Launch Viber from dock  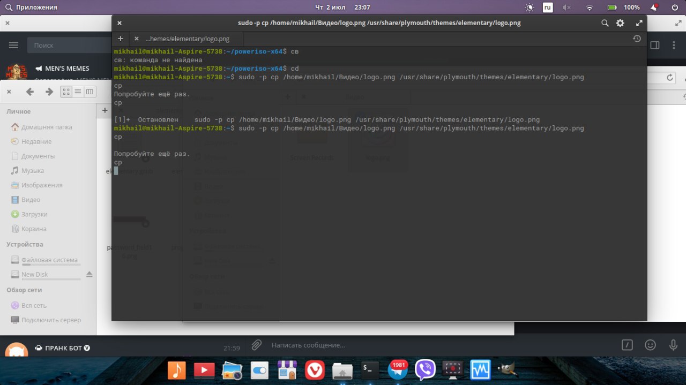coord(426,370)
